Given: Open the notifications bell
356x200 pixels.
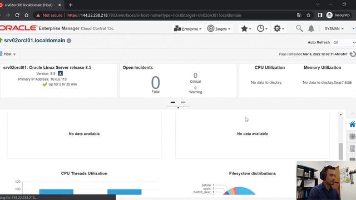Looking at the screenshot, I should 311,28.
